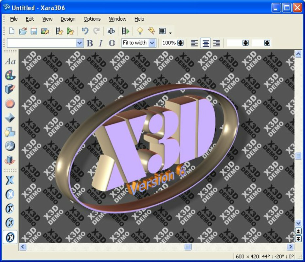Open the Design menu
Viewport: 305px width, 262px height.
(68, 19)
